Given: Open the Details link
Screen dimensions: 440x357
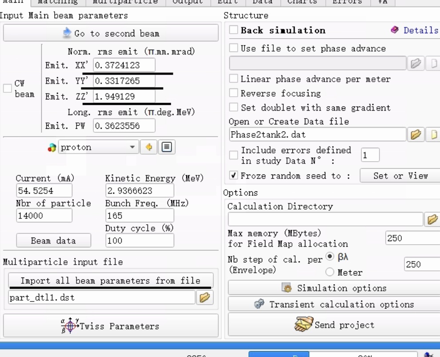Looking at the screenshot, I should (x=415, y=30).
